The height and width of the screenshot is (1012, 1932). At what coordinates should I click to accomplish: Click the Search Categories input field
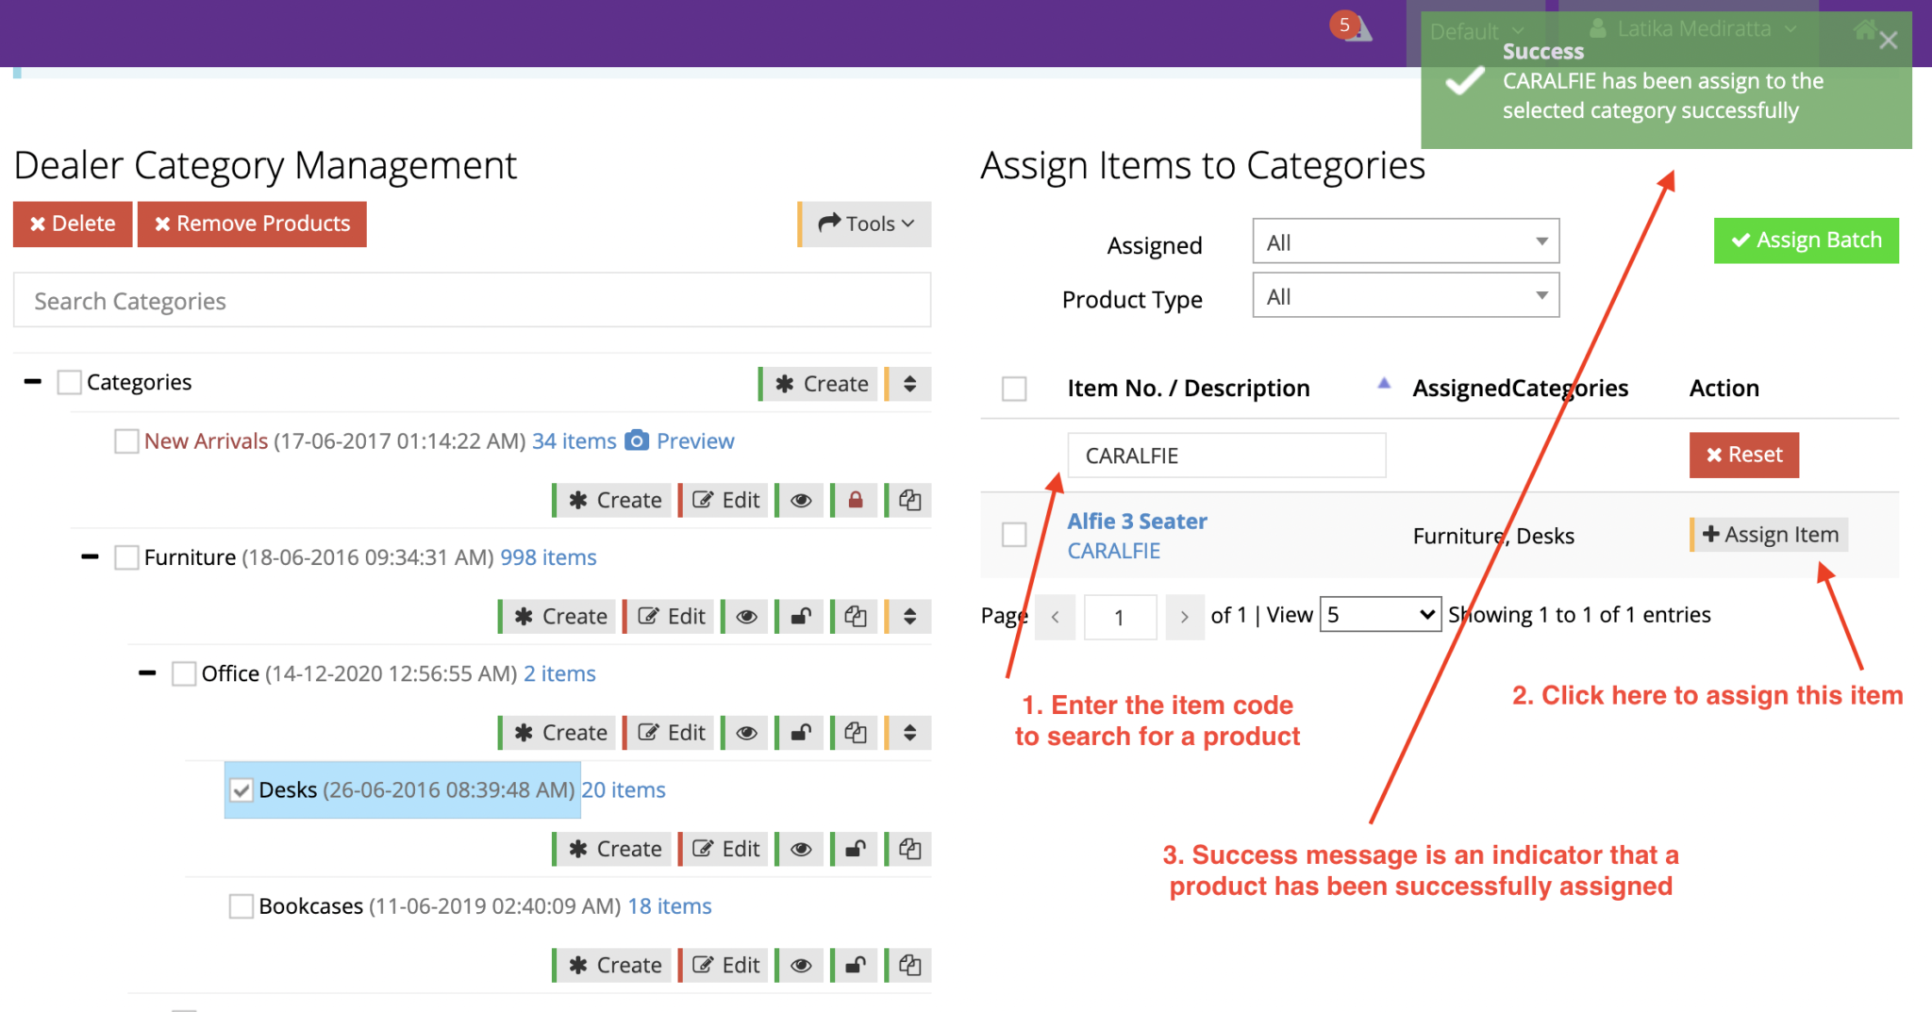pyautogui.click(x=472, y=300)
